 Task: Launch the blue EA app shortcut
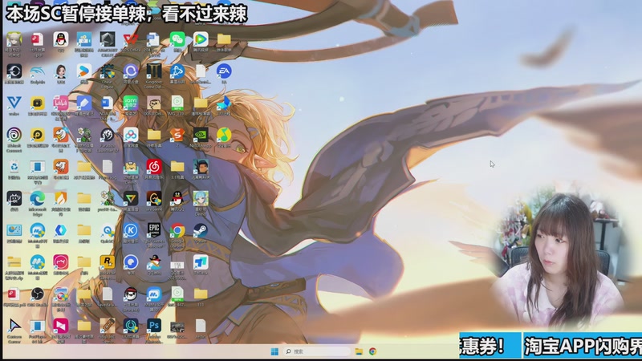click(x=224, y=71)
